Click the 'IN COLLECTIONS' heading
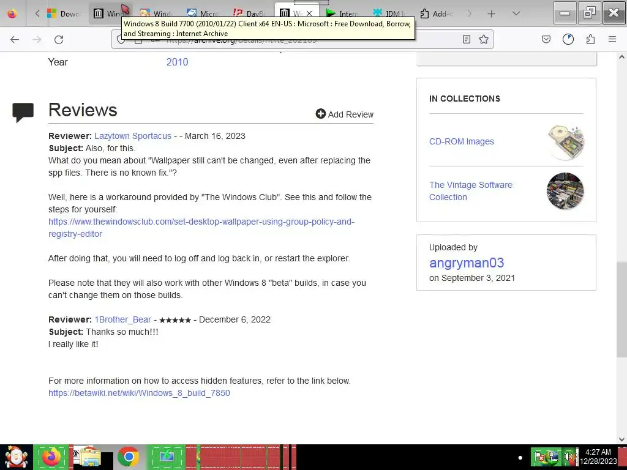 coord(465,99)
